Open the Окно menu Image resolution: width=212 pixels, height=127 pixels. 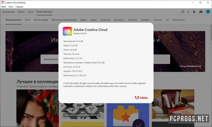click(11, 7)
